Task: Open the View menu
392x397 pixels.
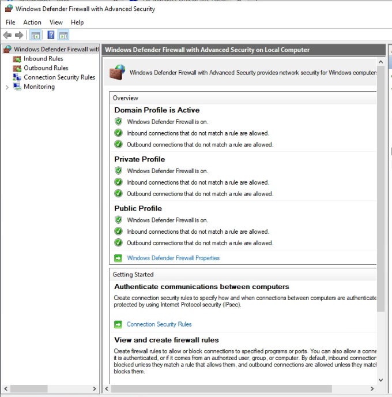Action: pos(56,23)
